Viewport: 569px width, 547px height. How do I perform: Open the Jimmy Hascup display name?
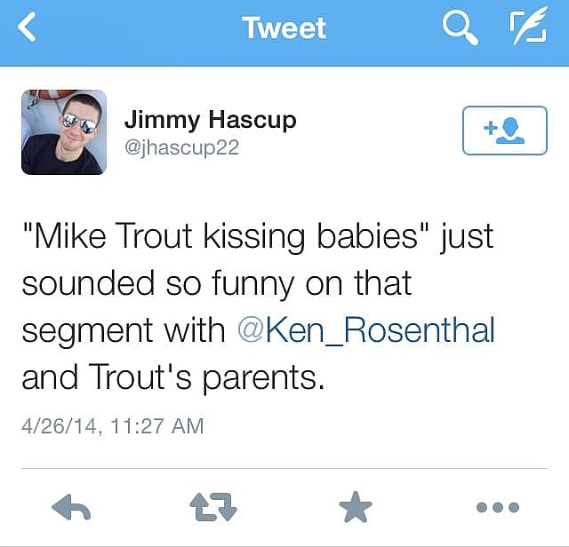pos(210,119)
